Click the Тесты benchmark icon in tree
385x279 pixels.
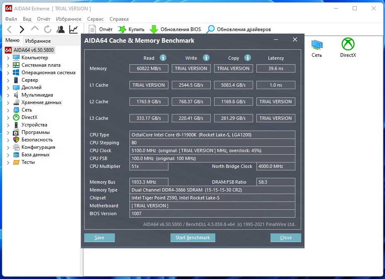16,162
